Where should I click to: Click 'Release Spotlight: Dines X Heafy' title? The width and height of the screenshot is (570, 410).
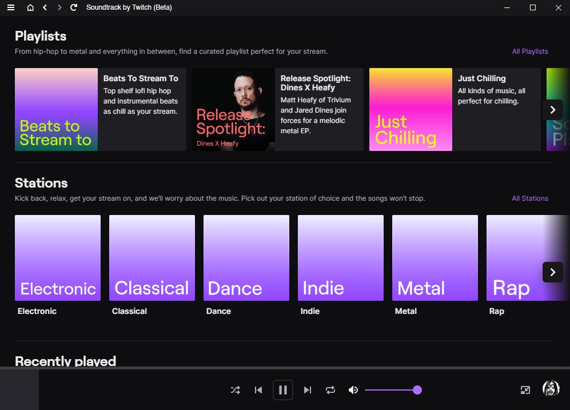tap(316, 83)
